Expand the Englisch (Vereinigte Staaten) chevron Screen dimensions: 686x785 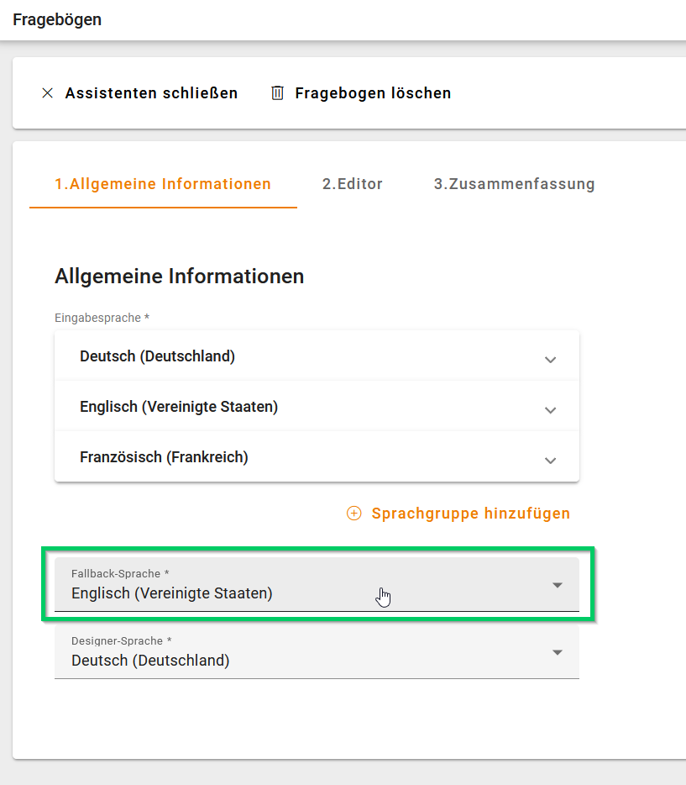550,409
